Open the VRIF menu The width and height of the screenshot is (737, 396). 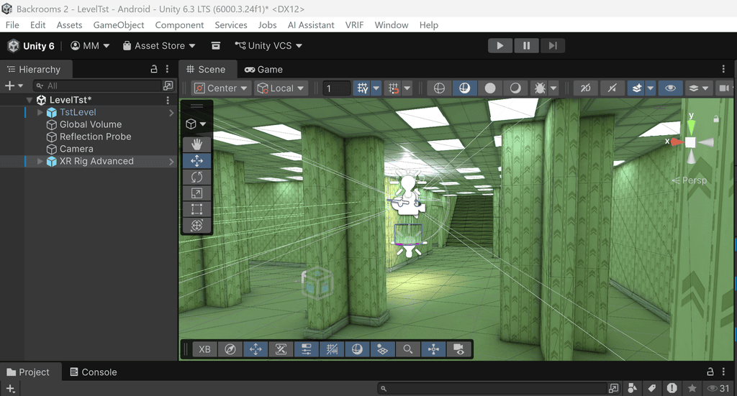(x=354, y=25)
